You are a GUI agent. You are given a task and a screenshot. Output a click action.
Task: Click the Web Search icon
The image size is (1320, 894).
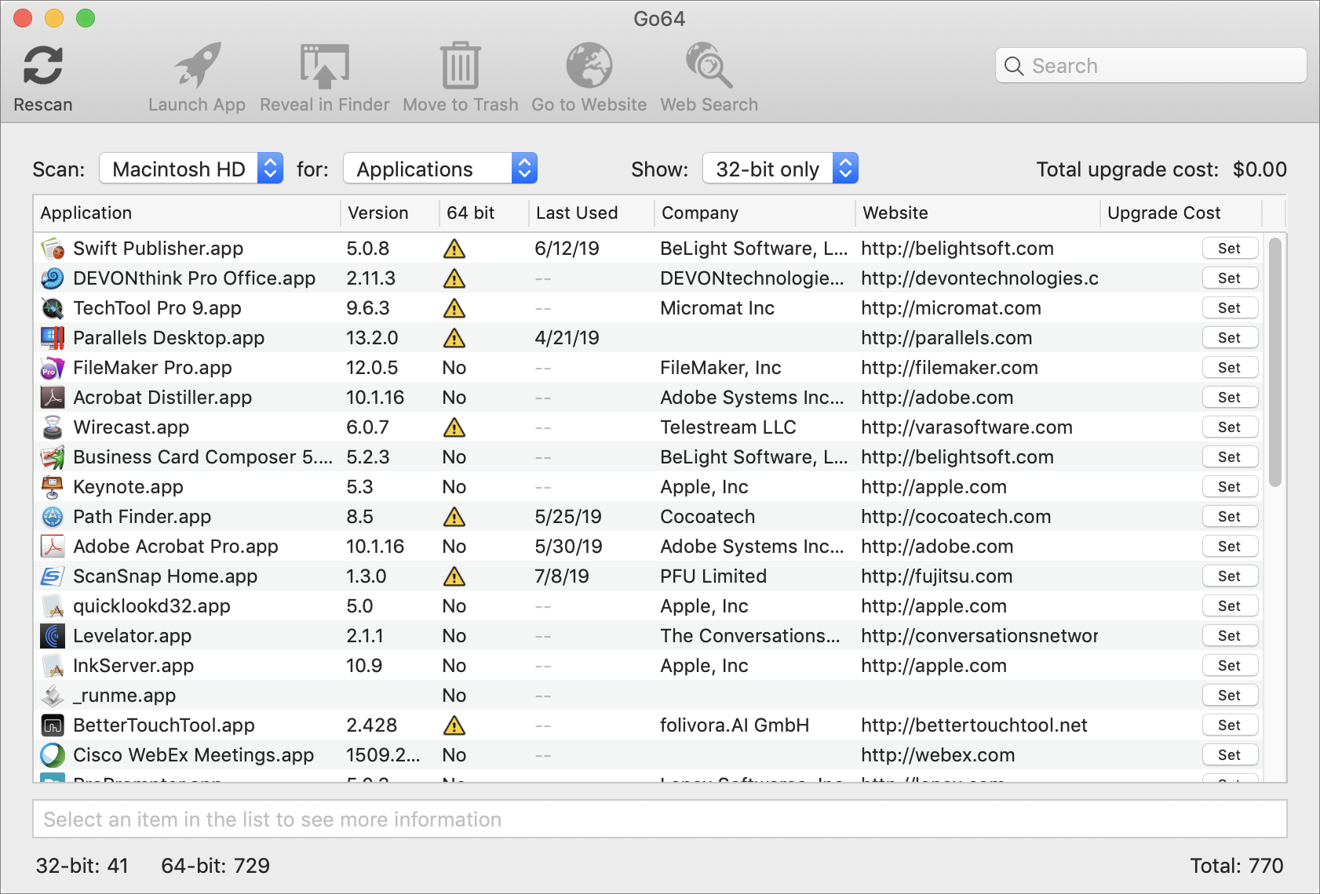tap(709, 65)
